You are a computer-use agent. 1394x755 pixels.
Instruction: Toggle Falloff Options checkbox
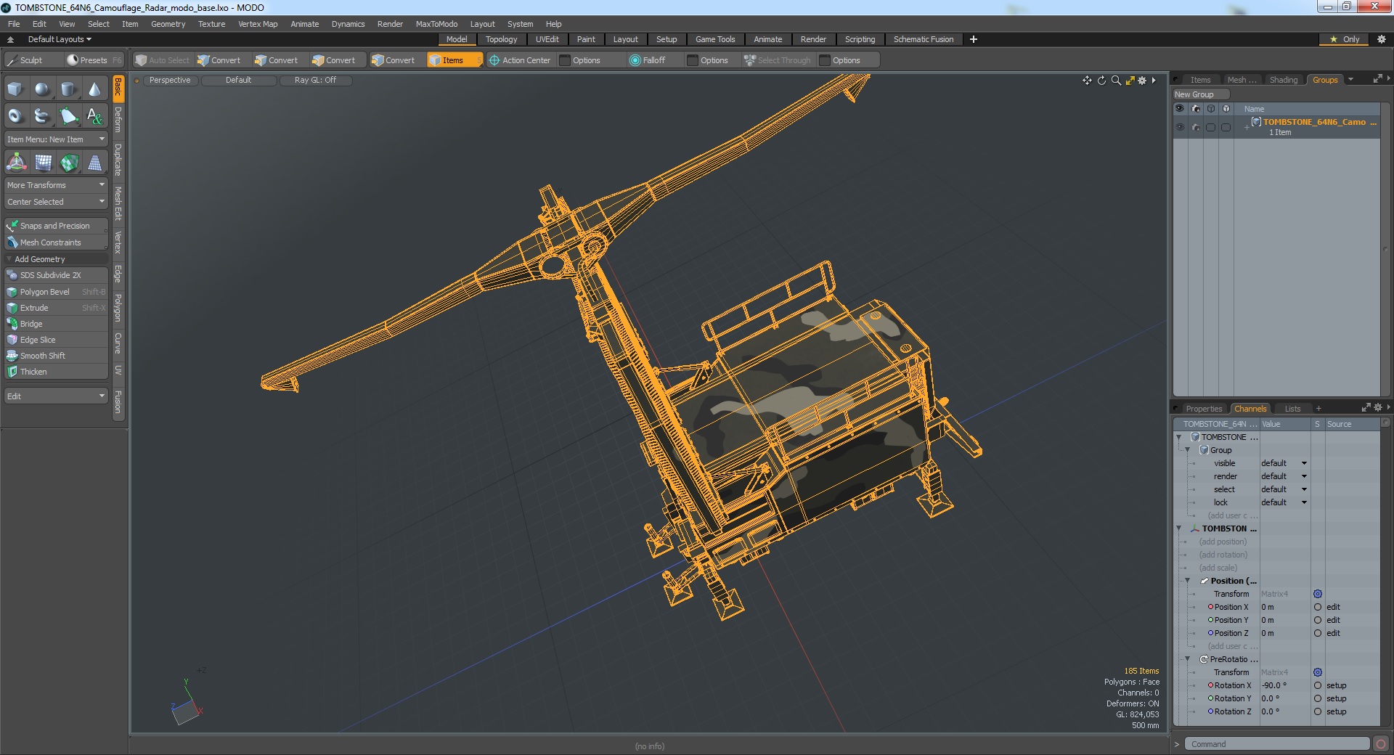[693, 60]
